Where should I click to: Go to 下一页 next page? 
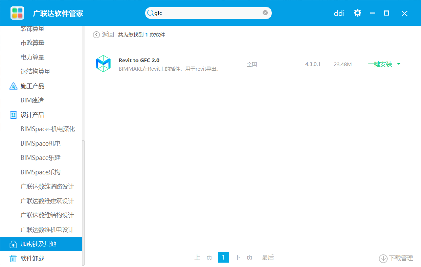click(244, 258)
